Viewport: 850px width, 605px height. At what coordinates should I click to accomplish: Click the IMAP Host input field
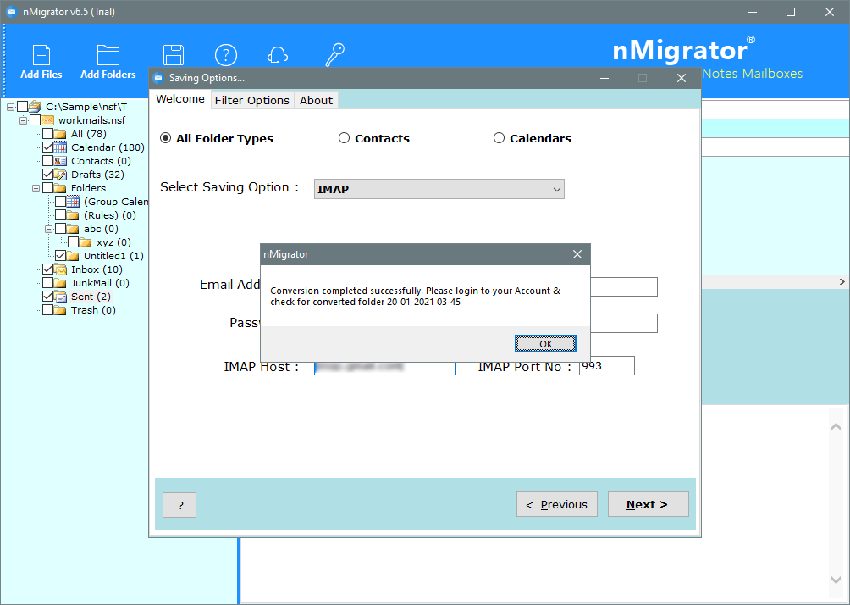385,367
